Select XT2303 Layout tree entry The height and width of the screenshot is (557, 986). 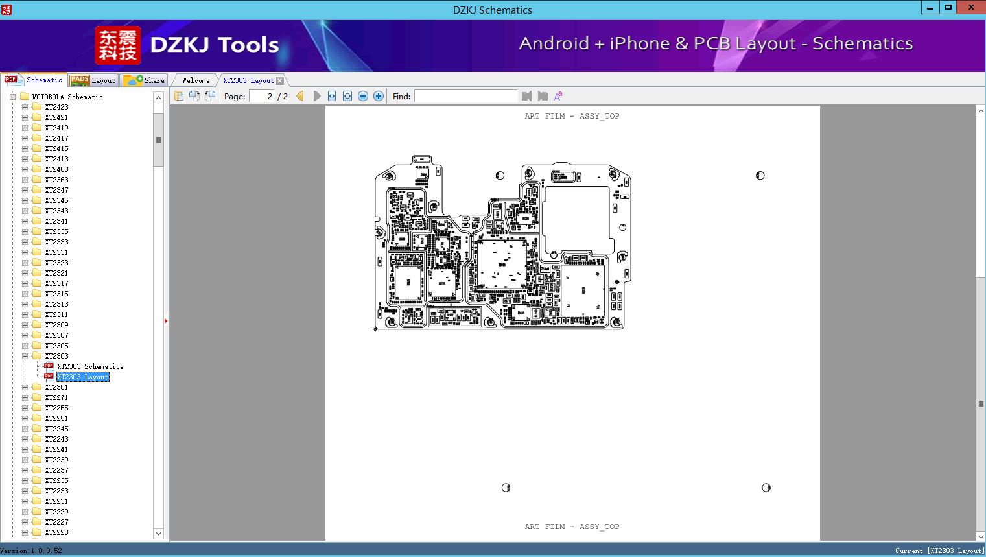click(82, 377)
